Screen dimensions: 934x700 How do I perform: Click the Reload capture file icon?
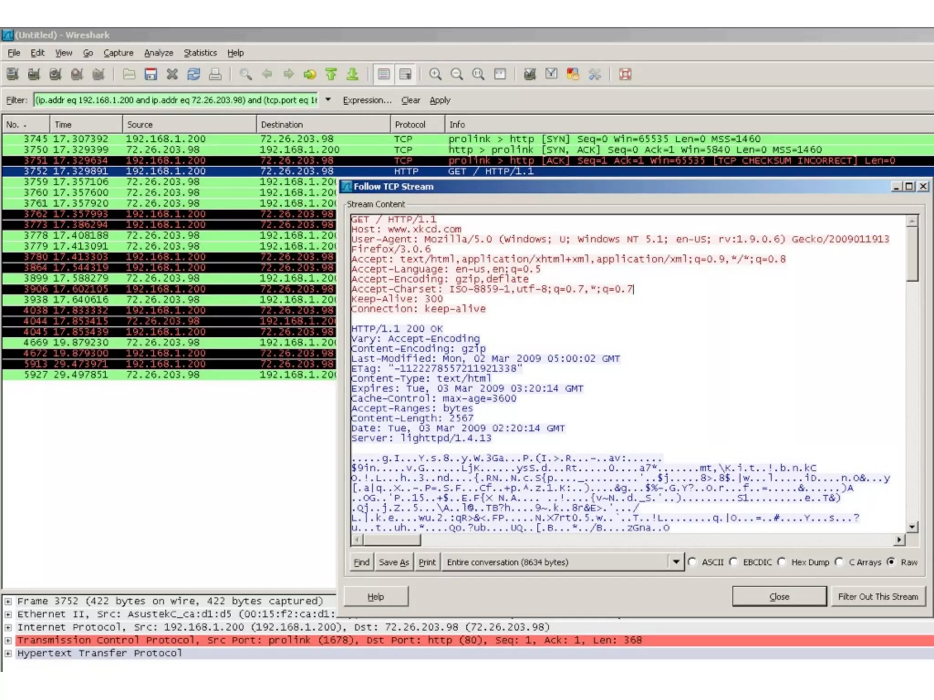(x=193, y=74)
